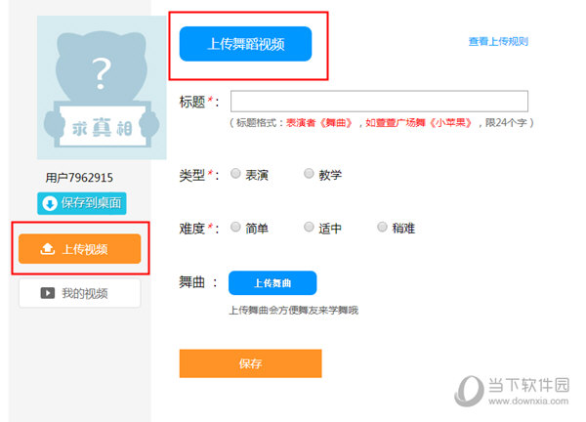Click the username 用户7962915
This screenshot has width=586, height=422.
(x=79, y=177)
